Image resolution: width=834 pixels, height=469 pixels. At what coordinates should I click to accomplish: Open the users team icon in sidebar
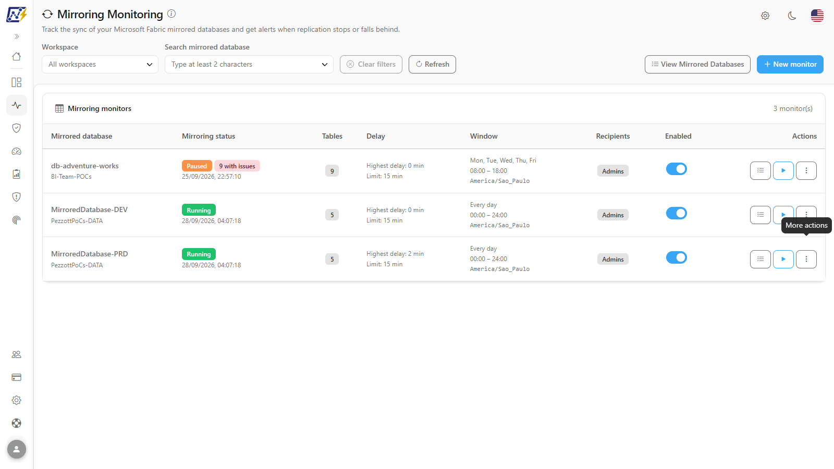pyautogui.click(x=17, y=354)
